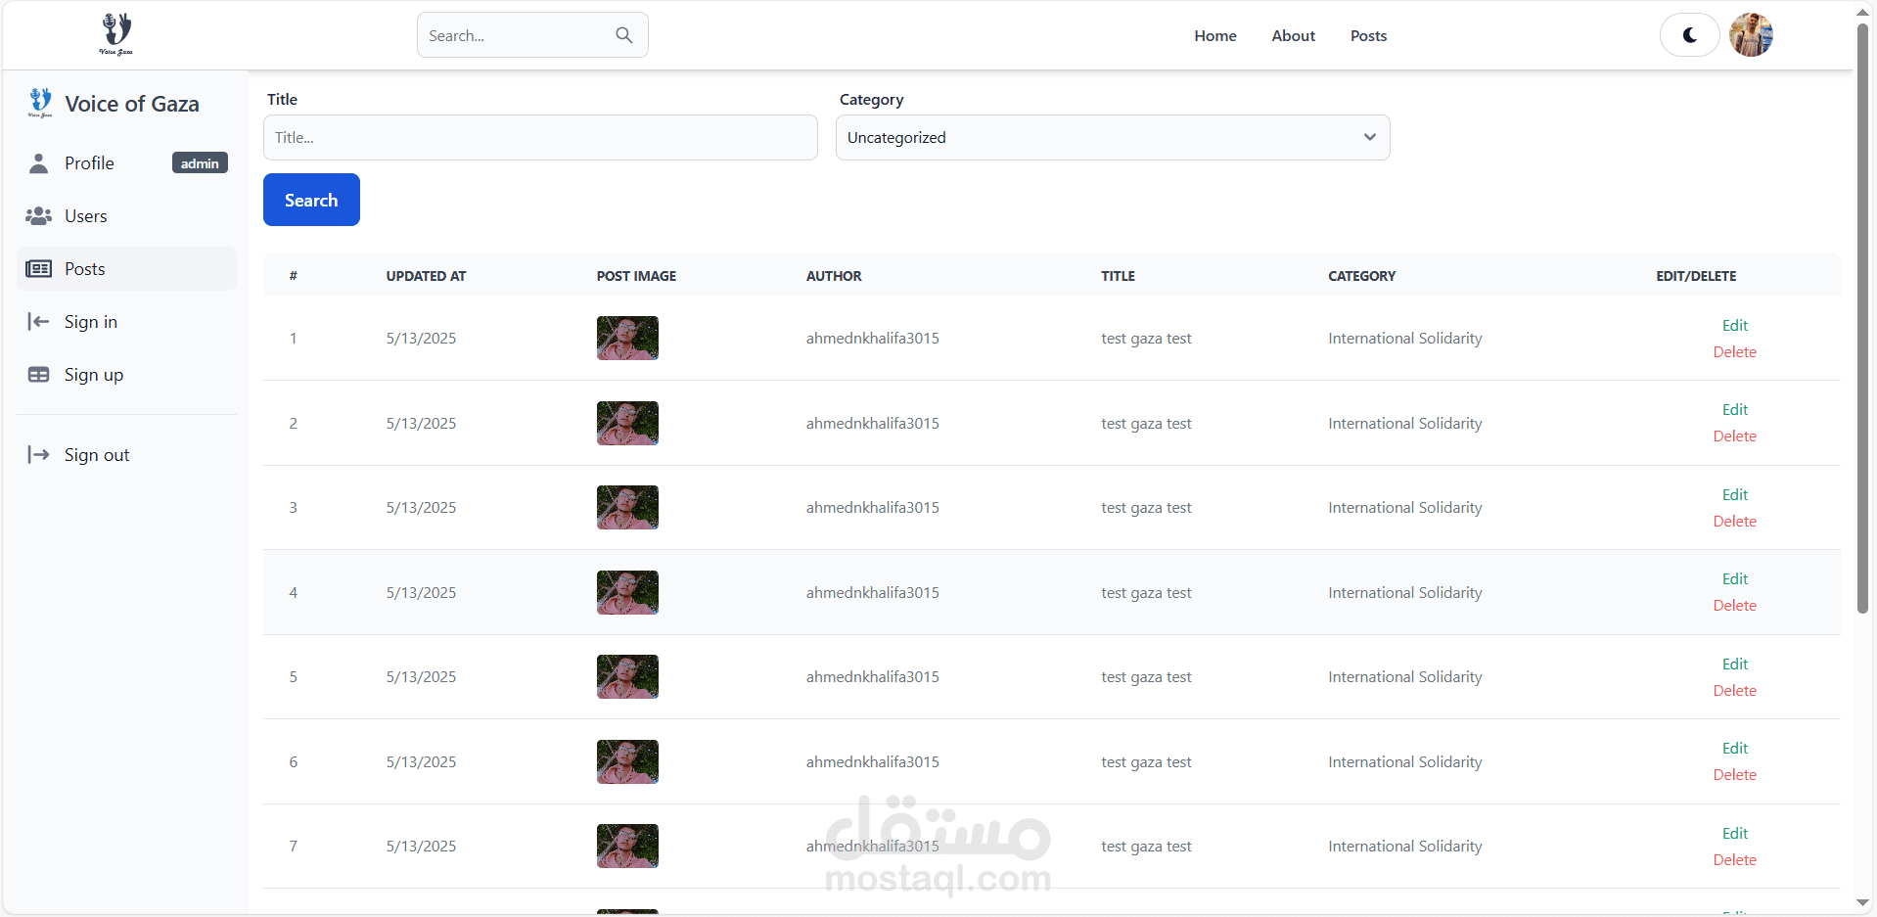
Task: Click the POST IMAGE column header
Action: pos(636,276)
